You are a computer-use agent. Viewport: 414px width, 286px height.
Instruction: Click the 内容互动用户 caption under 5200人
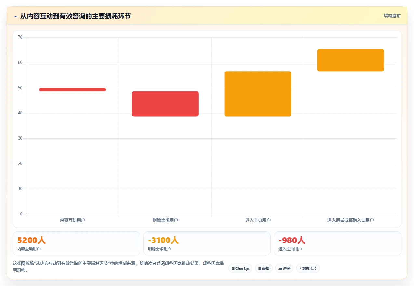click(29, 249)
